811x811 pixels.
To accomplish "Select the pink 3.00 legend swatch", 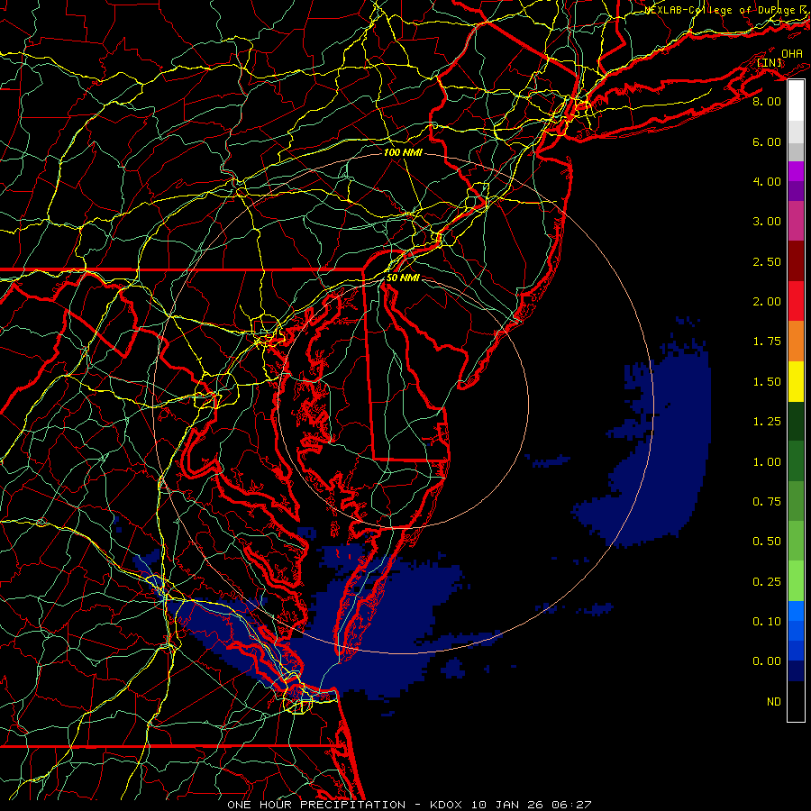I will point(796,221).
